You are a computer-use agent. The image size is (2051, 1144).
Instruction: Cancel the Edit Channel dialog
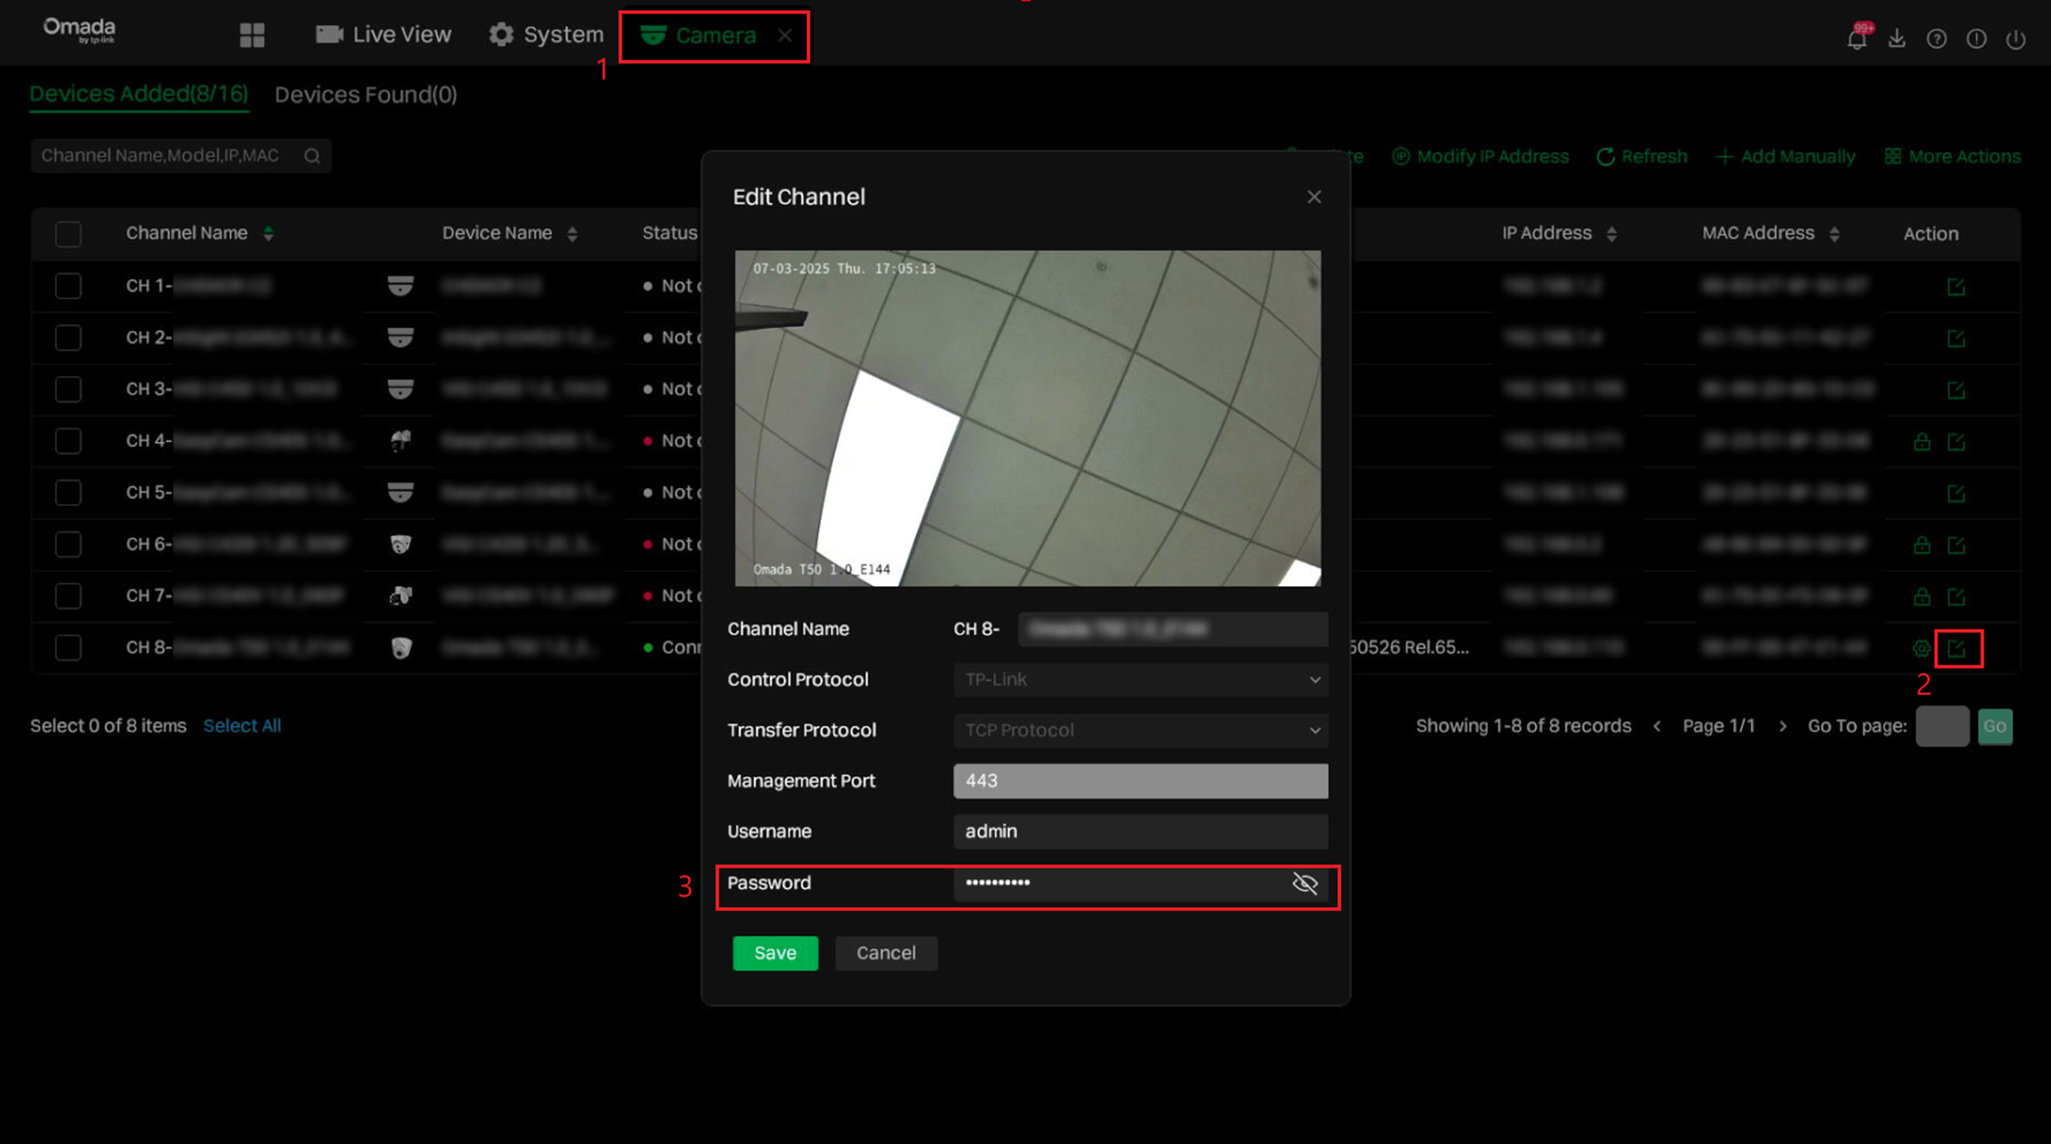tap(886, 953)
